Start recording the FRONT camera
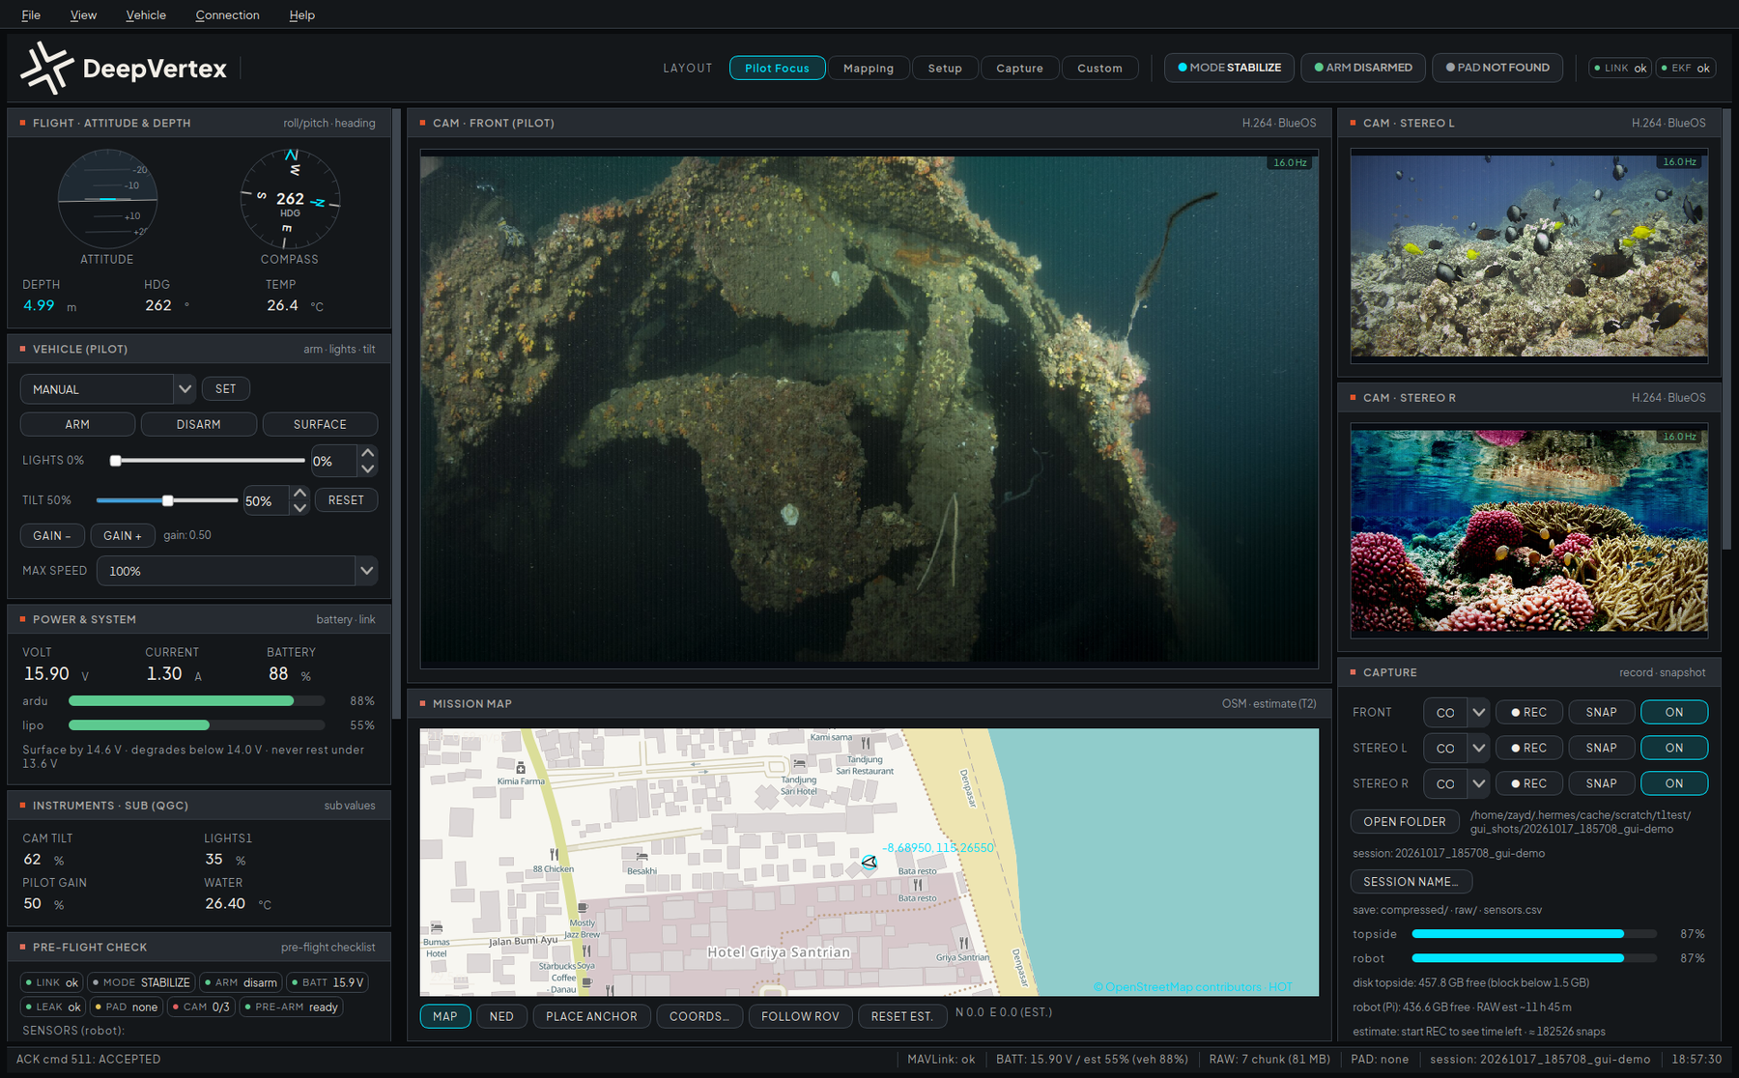 click(x=1529, y=712)
